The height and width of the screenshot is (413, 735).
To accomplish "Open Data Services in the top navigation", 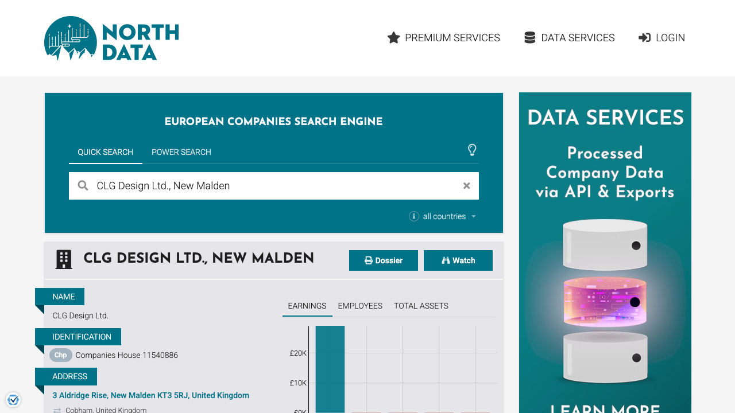I will [x=569, y=38].
